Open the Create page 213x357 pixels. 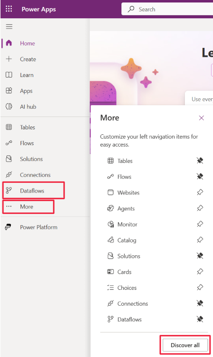click(x=28, y=59)
